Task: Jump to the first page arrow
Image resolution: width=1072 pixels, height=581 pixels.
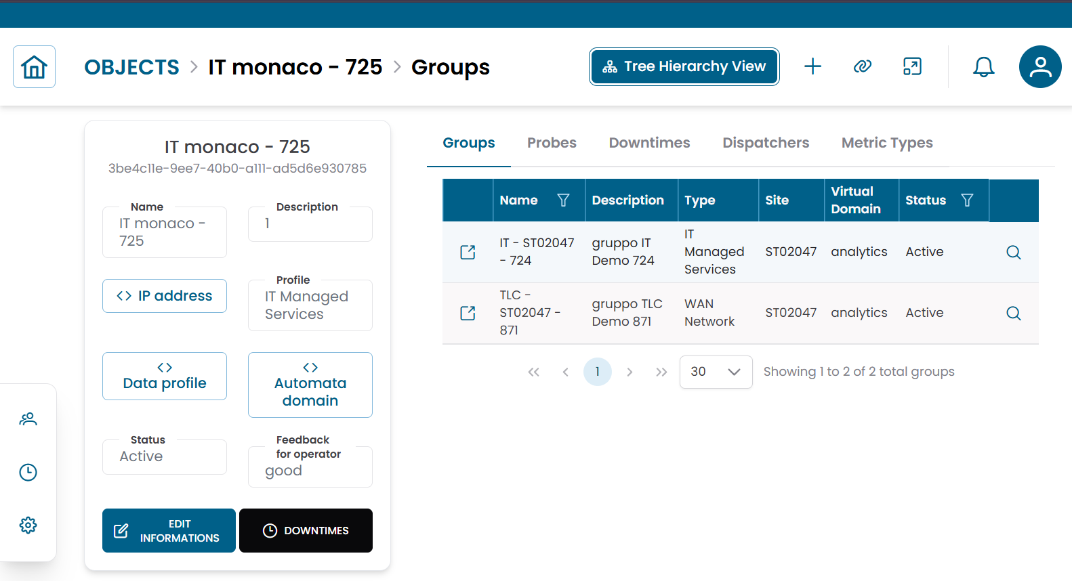Action: coord(533,372)
